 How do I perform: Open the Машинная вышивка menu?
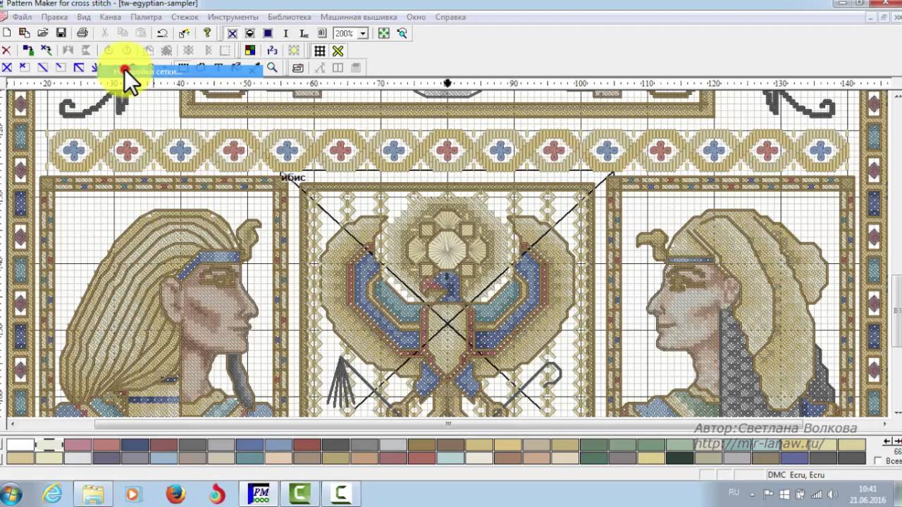click(359, 17)
